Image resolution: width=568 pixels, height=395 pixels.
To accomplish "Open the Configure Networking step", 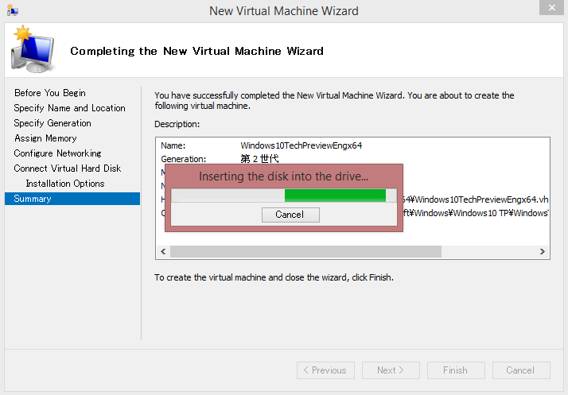I will tap(57, 153).
